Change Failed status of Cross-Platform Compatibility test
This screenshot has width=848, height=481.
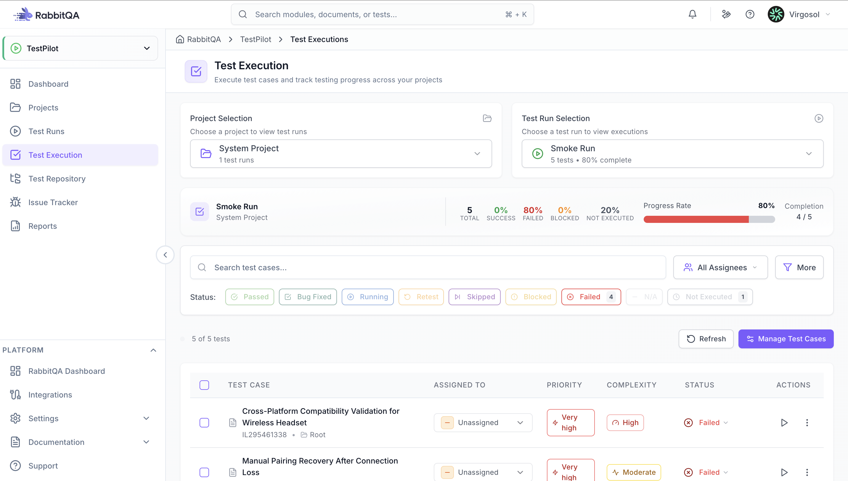[706, 422]
